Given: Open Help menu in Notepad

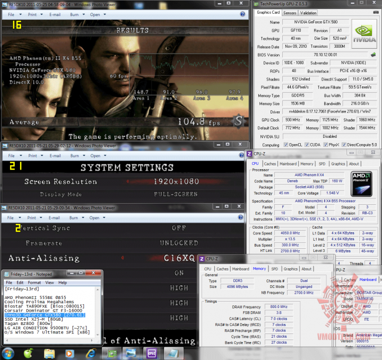Looking at the screenshot, I should point(63,283).
